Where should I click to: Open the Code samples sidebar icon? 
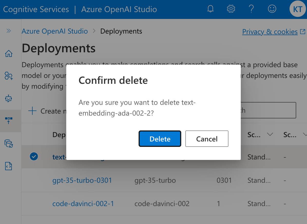coord(8,166)
